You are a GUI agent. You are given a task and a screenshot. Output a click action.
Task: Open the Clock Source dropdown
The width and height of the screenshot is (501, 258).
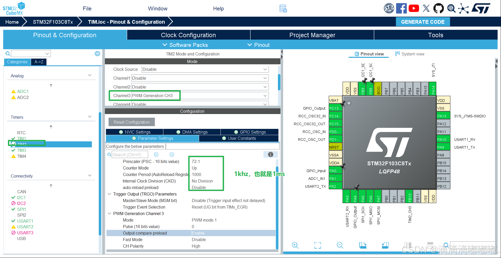pos(205,69)
